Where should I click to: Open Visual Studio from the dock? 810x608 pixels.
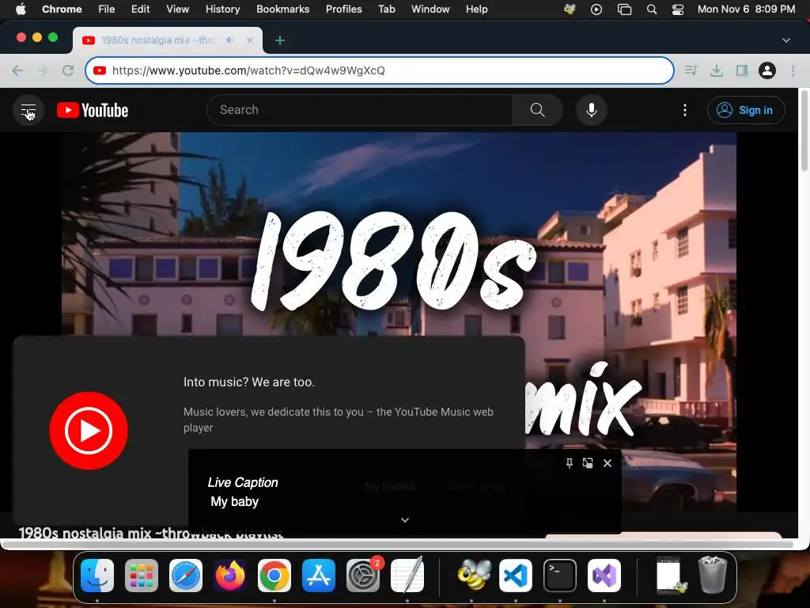click(x=604, y=576)
